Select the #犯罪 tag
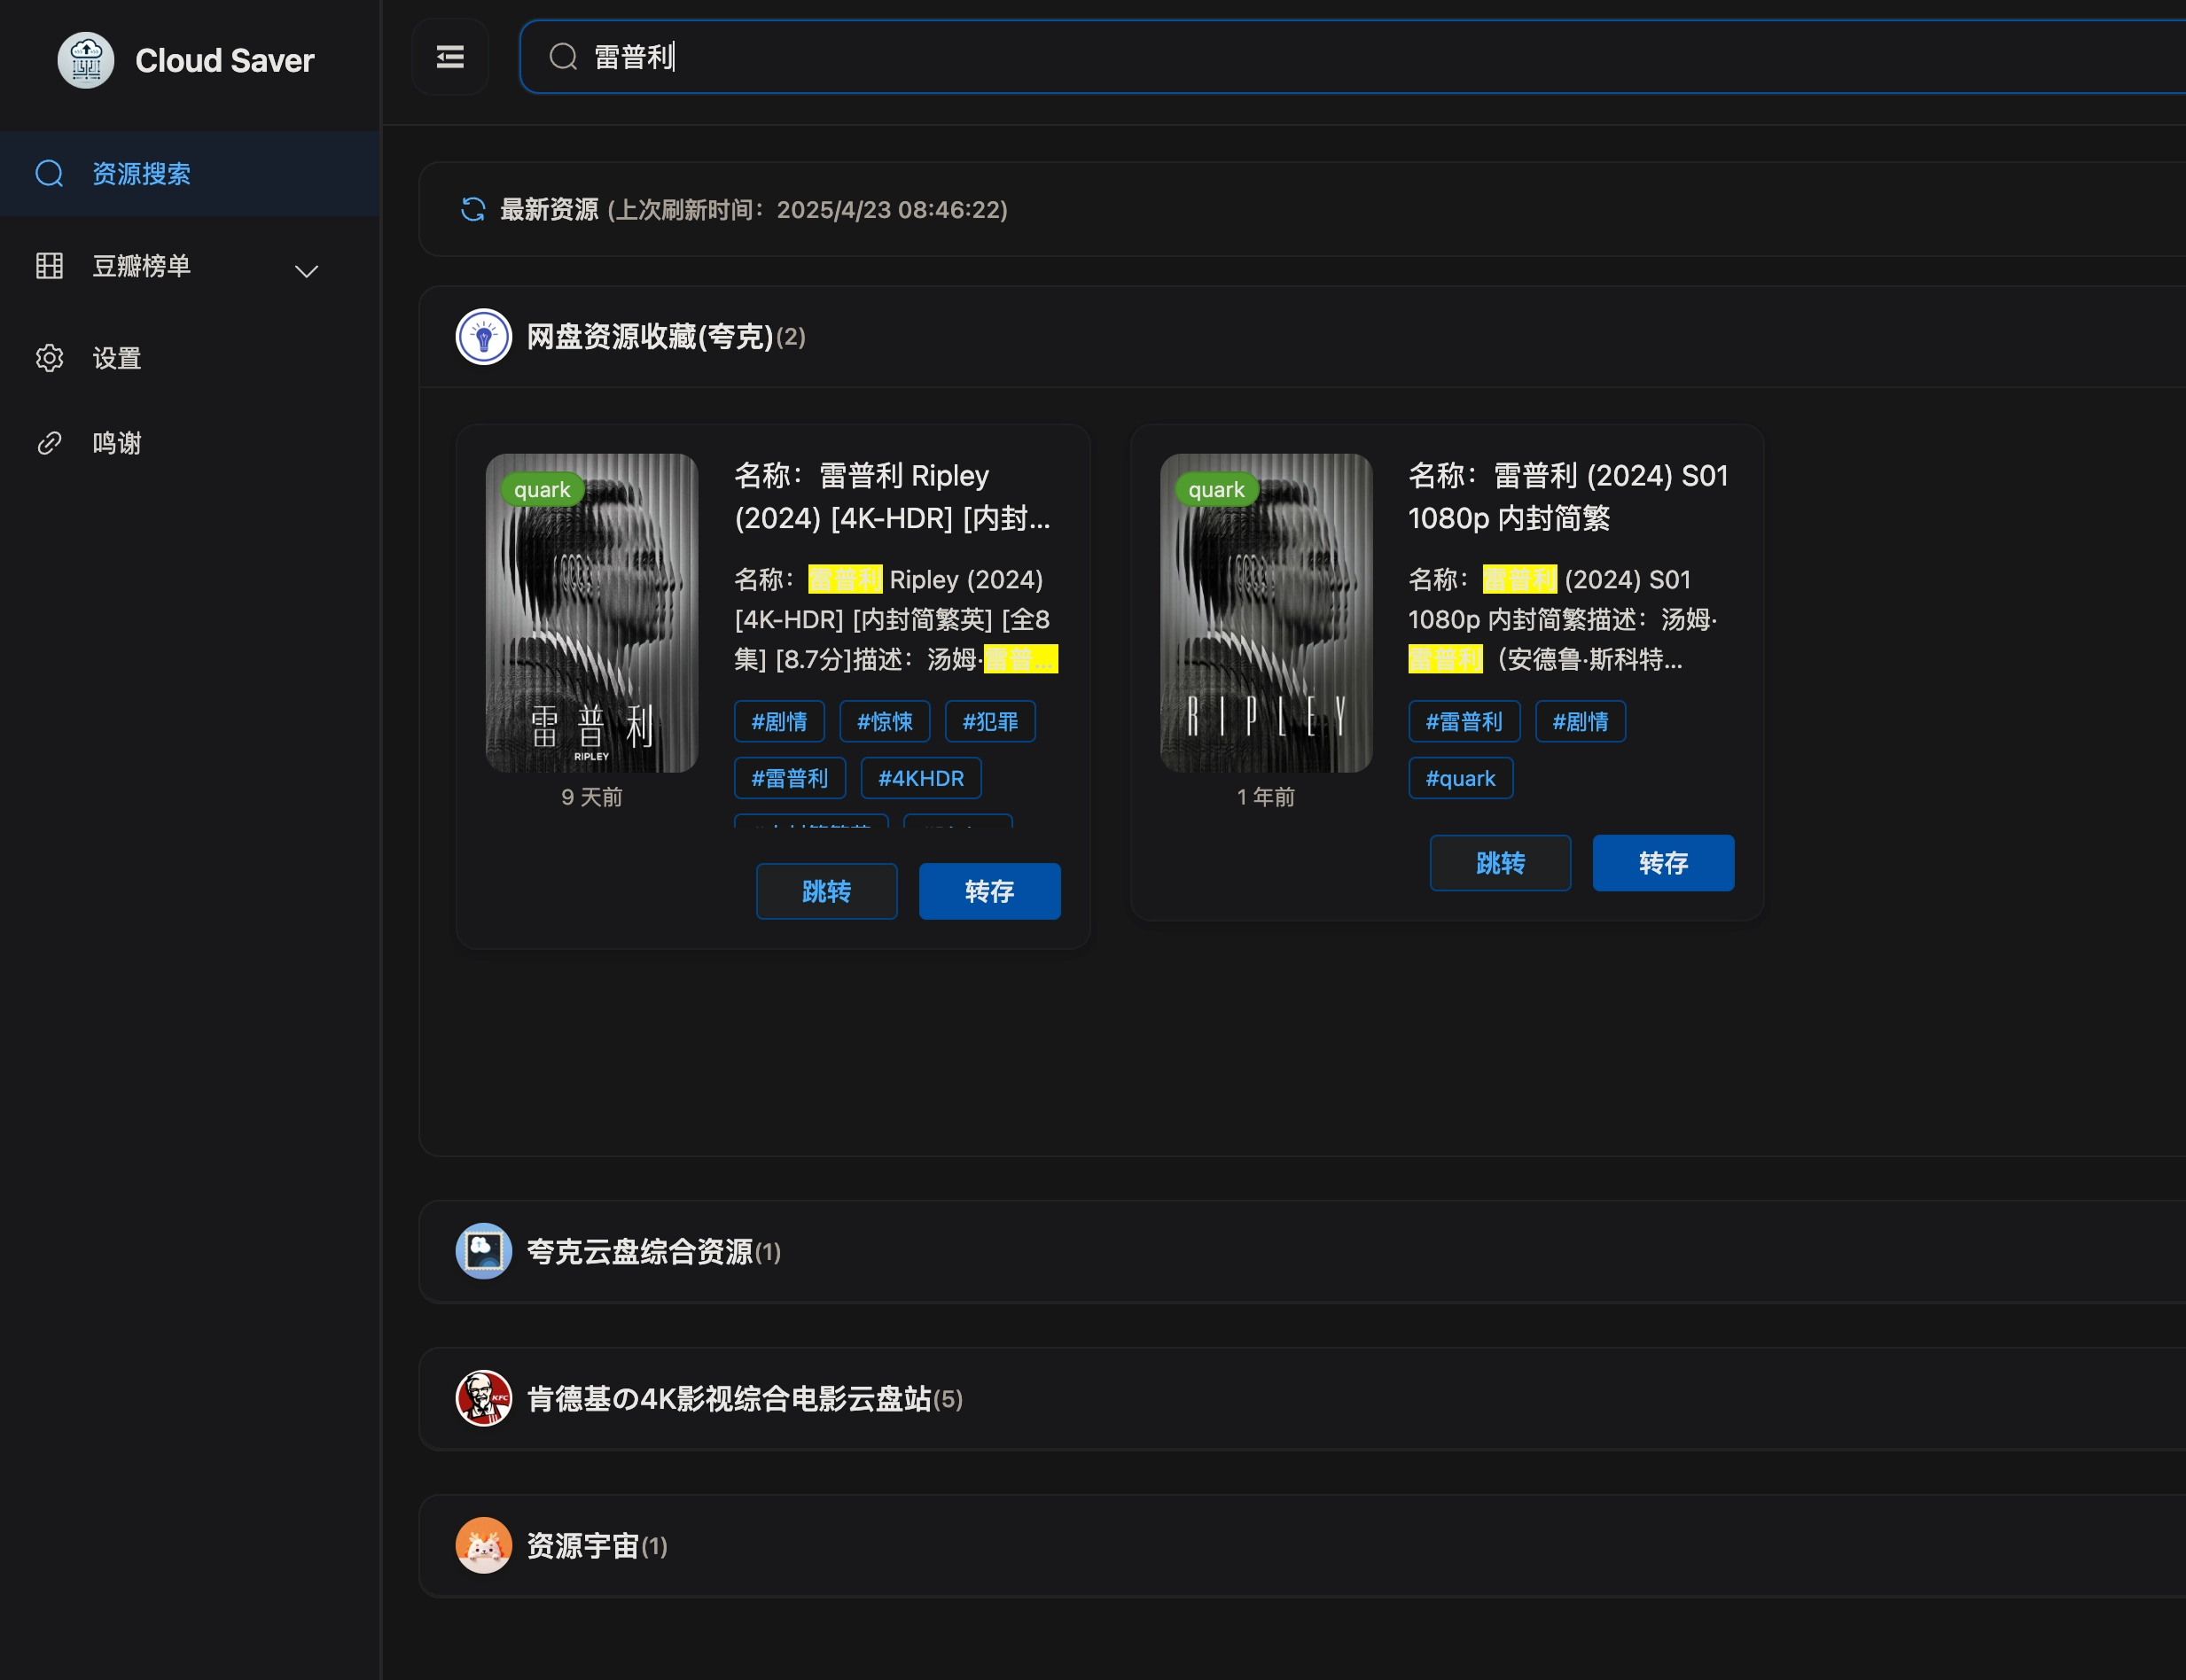The height and width of the screenshot is (1680, 2186). click(989, 721)
